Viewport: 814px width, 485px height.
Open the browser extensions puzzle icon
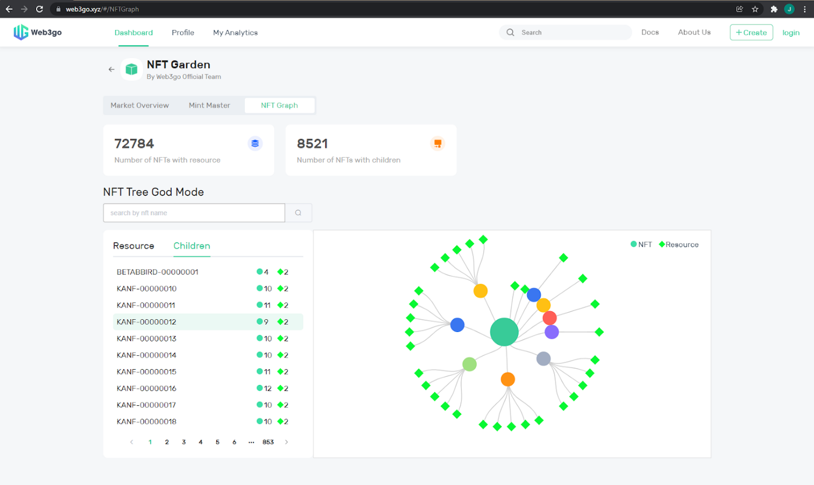[774, 9]
